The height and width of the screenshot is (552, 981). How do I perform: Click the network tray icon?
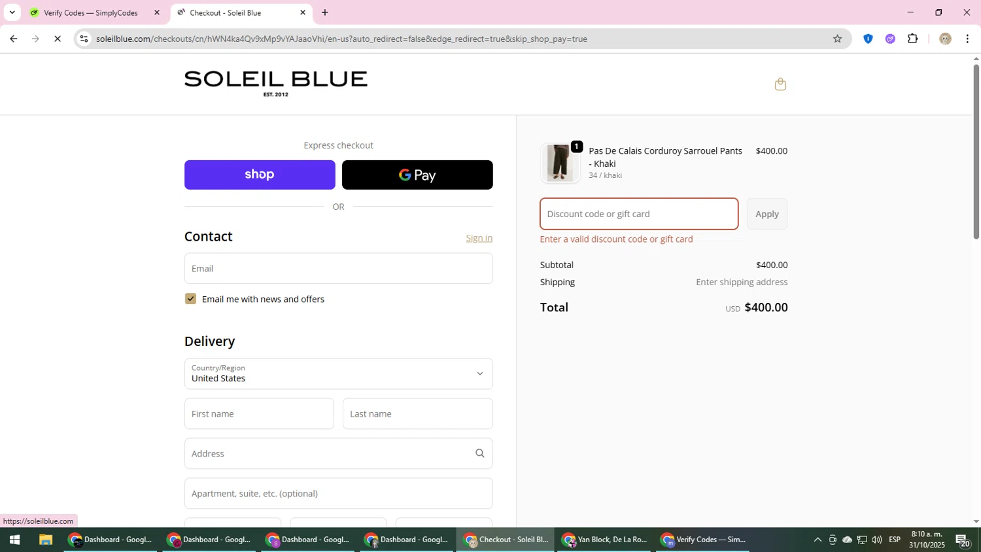point(862,540)
